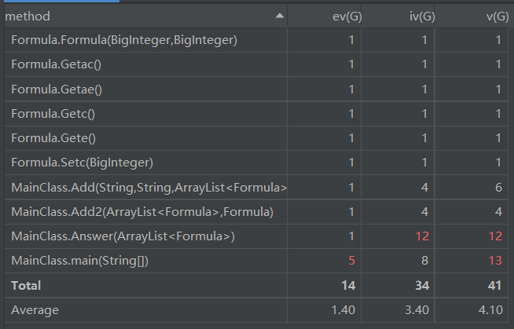Select the MainClass.Add(String,String,ArrayList row
Screen dimensions: 514x329
click(x=148, y=188)
